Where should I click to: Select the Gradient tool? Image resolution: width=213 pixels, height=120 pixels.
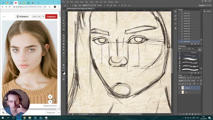point(64,44)
